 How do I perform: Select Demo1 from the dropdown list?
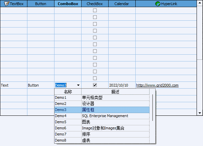(68, 98)
